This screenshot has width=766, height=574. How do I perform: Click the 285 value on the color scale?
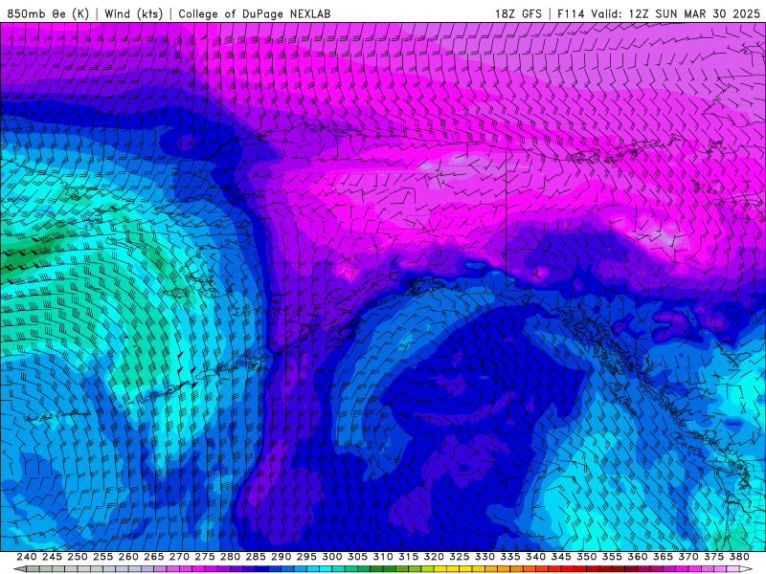[x=256, y=557]
